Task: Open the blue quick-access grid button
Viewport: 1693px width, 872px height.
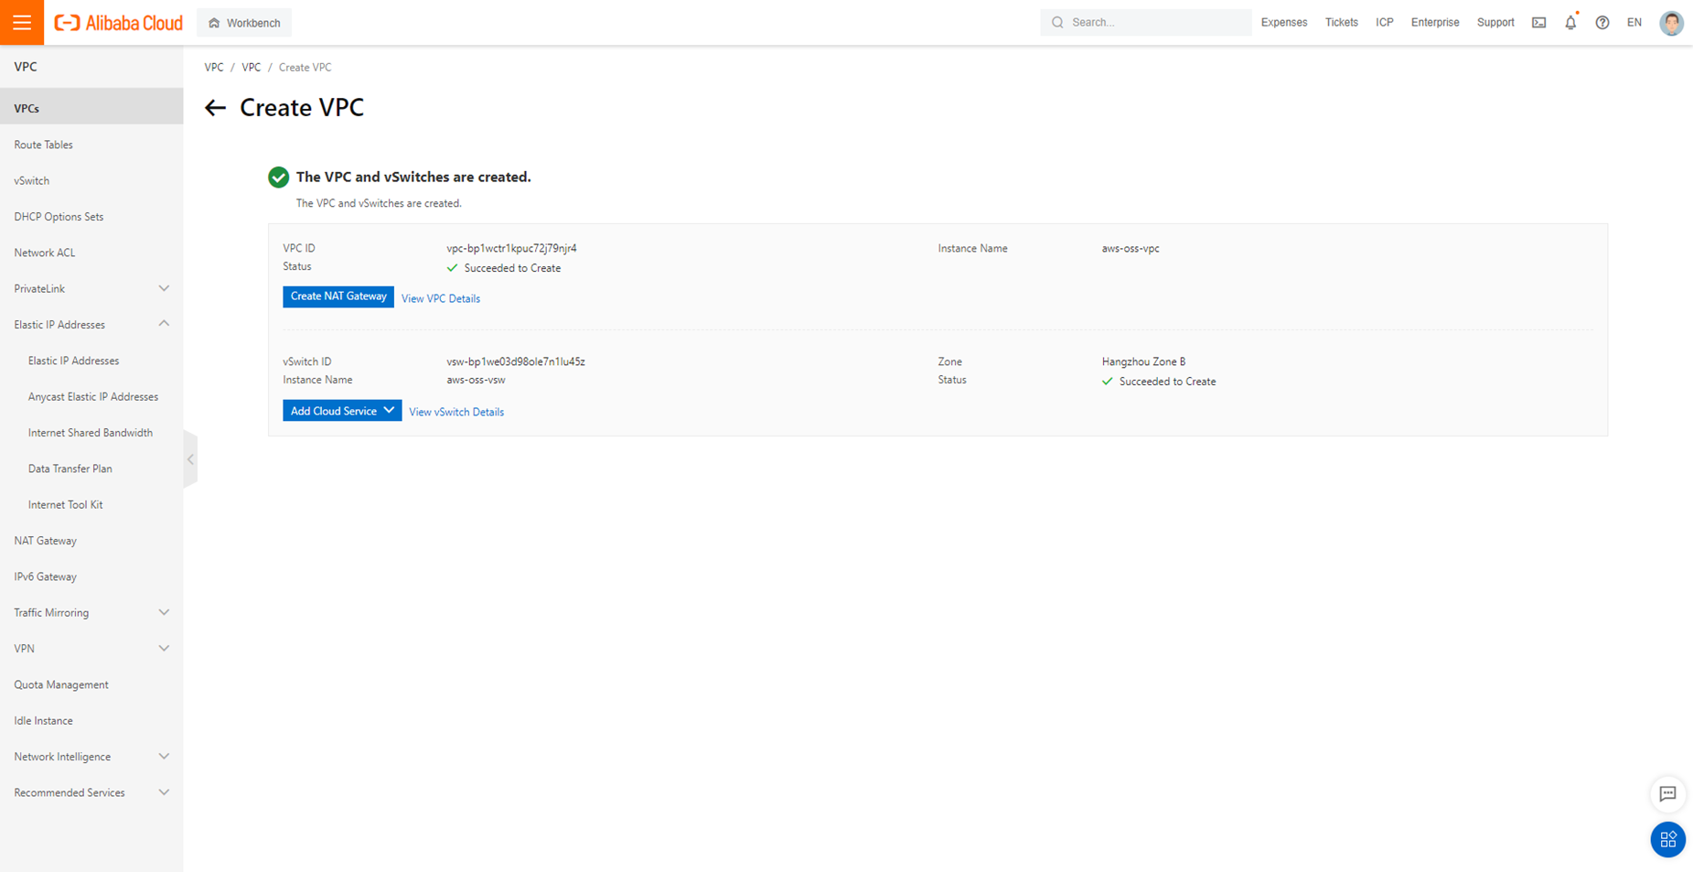Action: [x=1667, y=840]
